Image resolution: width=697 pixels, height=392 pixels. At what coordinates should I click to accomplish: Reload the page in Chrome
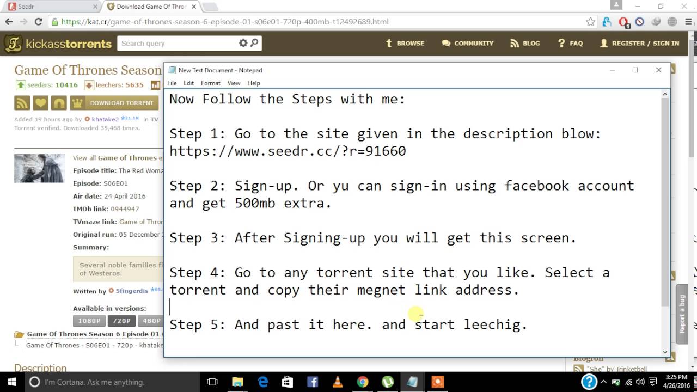(38, 22)
